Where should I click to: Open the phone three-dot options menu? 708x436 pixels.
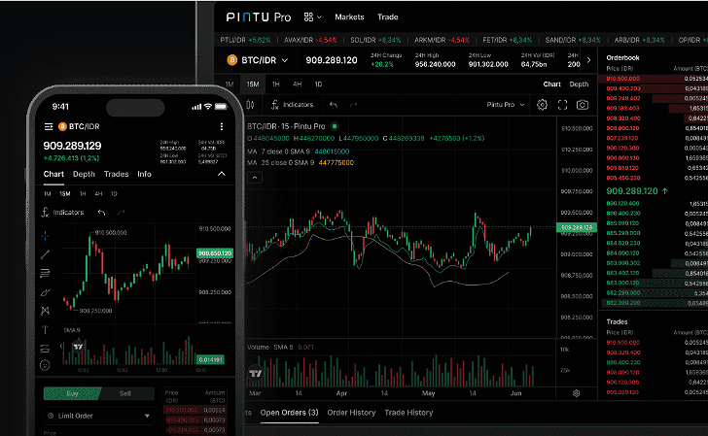click(222, 126)
